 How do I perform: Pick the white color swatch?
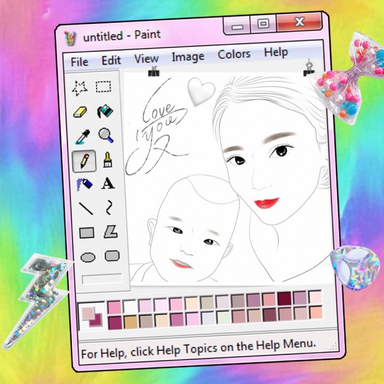(x=130, y=306)
